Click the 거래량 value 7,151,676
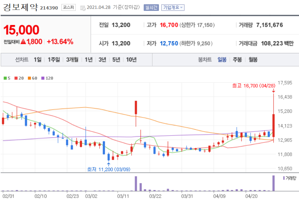Image resolution: width=299 pixels, height=201 pixels. [270, 25]
